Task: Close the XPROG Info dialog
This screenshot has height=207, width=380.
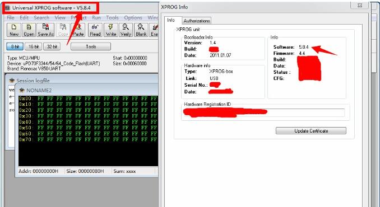Action: 360,6
